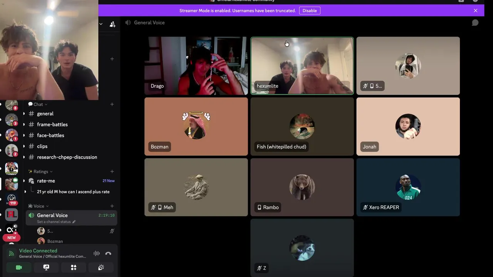Open the clips channel

(x=42, y=146)
